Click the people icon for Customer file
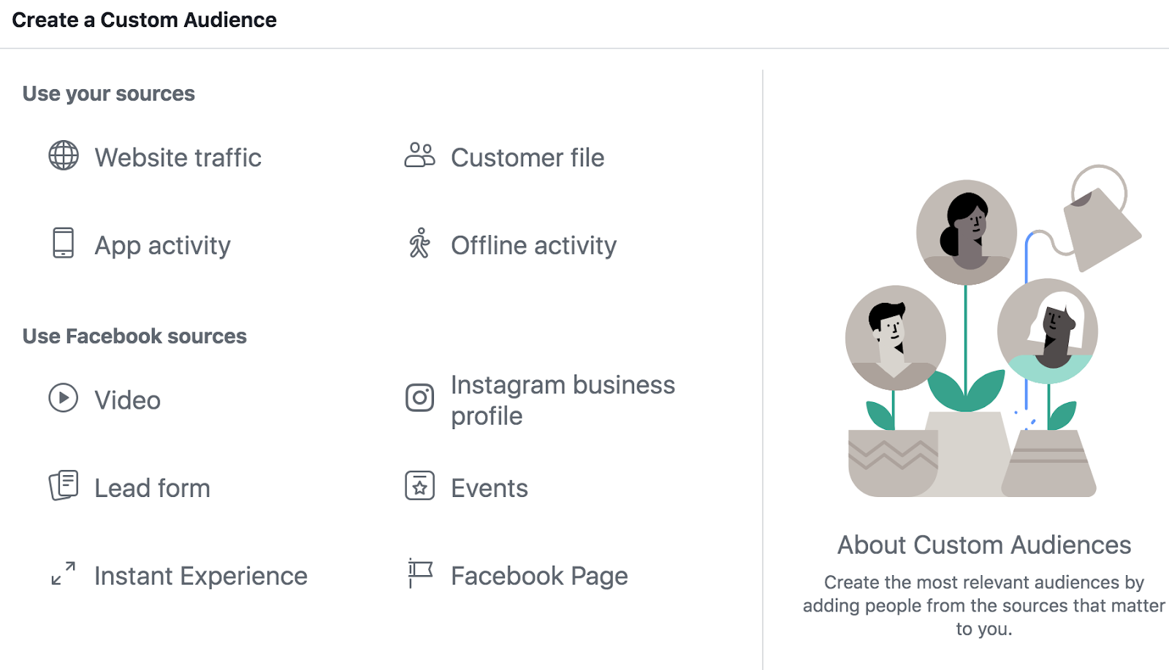The height and width of the screenshot is (670, 1169). coord(419,155)
